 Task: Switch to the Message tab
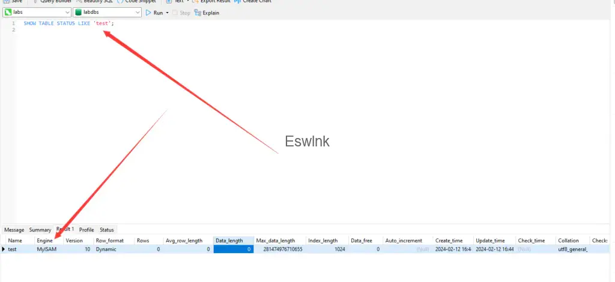click(x=14, y=230)
